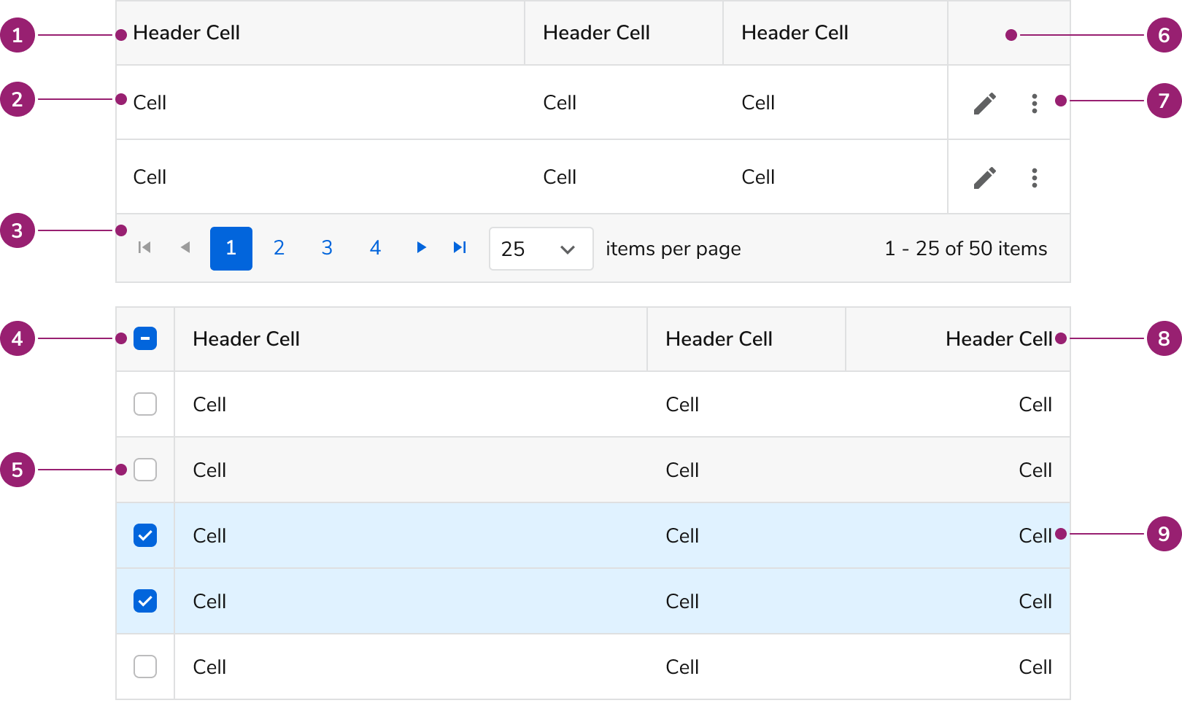The width and height of the screenshot is (1182, 703).
Task: Click first Header Cell of top table
Action: (x=187, y=33)
